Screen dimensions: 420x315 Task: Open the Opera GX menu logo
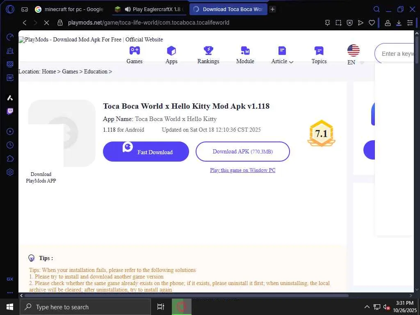click(x=10, y=9)
